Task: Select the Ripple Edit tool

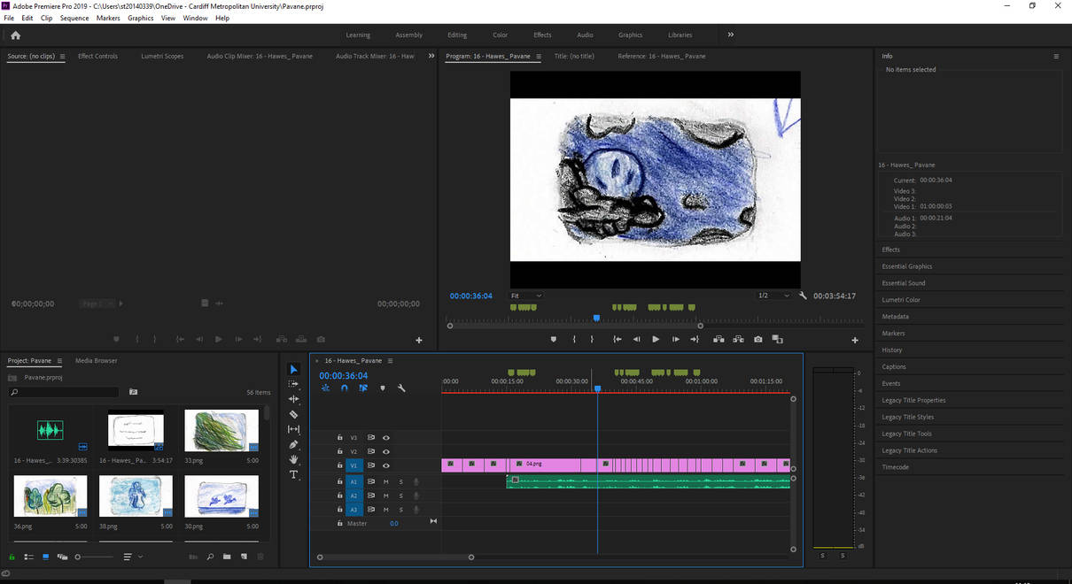Action: coord(294,399)
